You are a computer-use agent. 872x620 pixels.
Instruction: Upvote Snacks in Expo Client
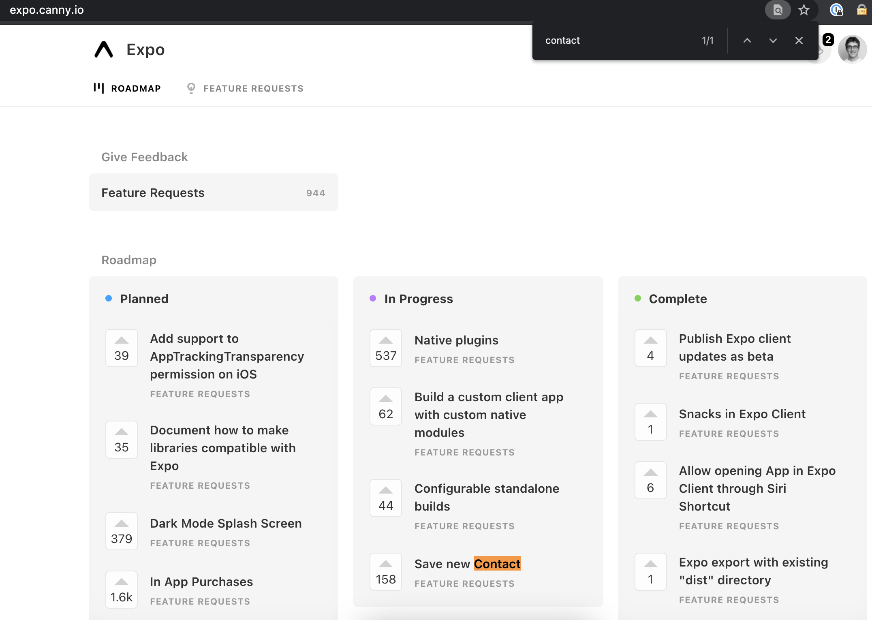650,422
